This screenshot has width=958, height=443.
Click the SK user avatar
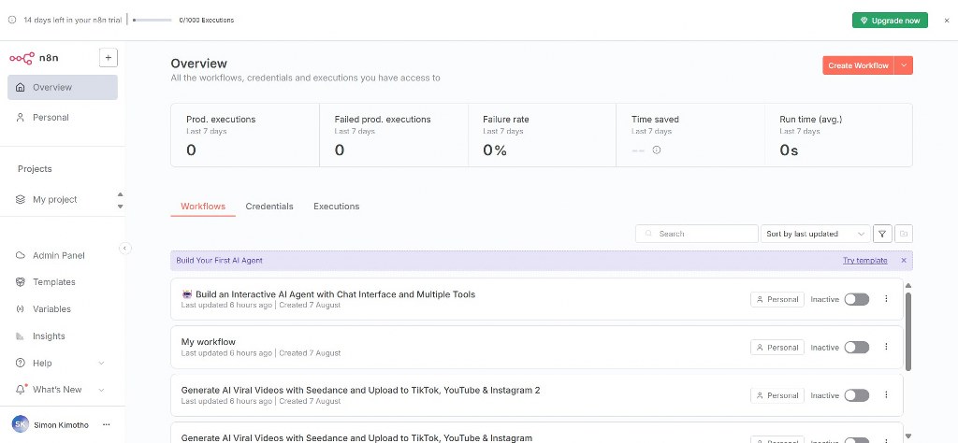21,424
